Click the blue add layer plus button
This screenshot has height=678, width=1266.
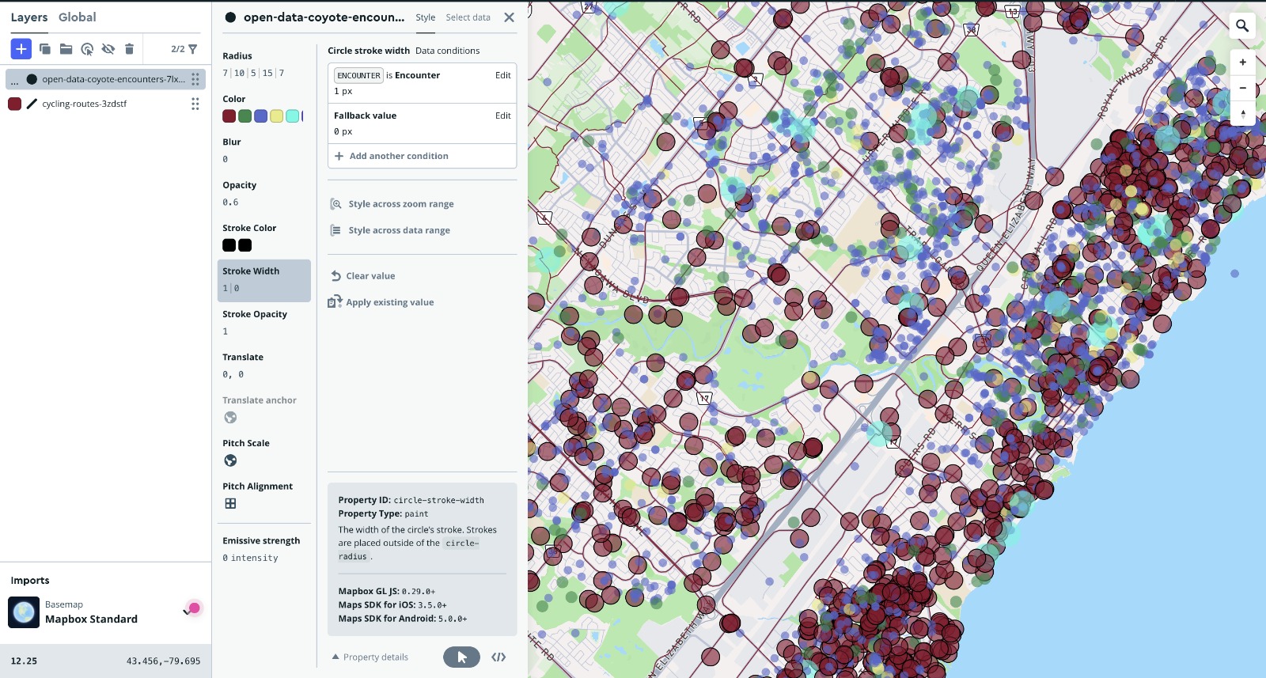coord(21,49)
